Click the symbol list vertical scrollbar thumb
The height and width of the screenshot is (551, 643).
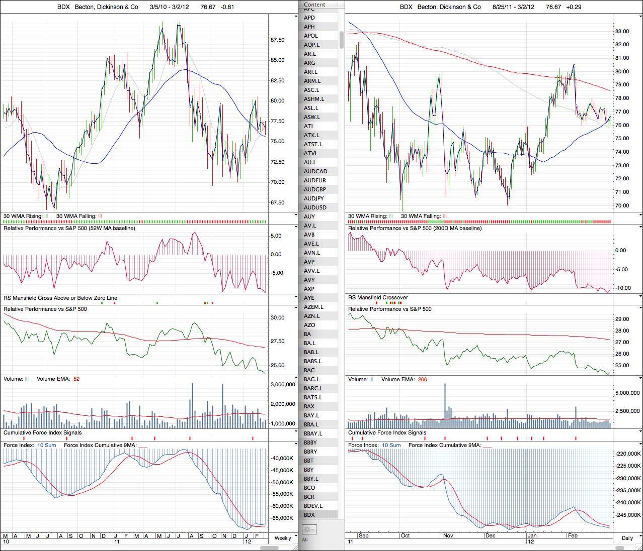342,40
